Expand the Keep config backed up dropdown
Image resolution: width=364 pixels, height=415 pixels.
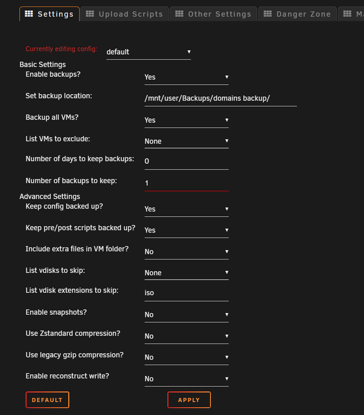[187, 209]
